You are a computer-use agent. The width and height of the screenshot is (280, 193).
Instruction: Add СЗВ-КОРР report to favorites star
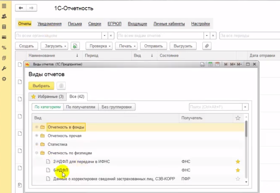(238, 179)
